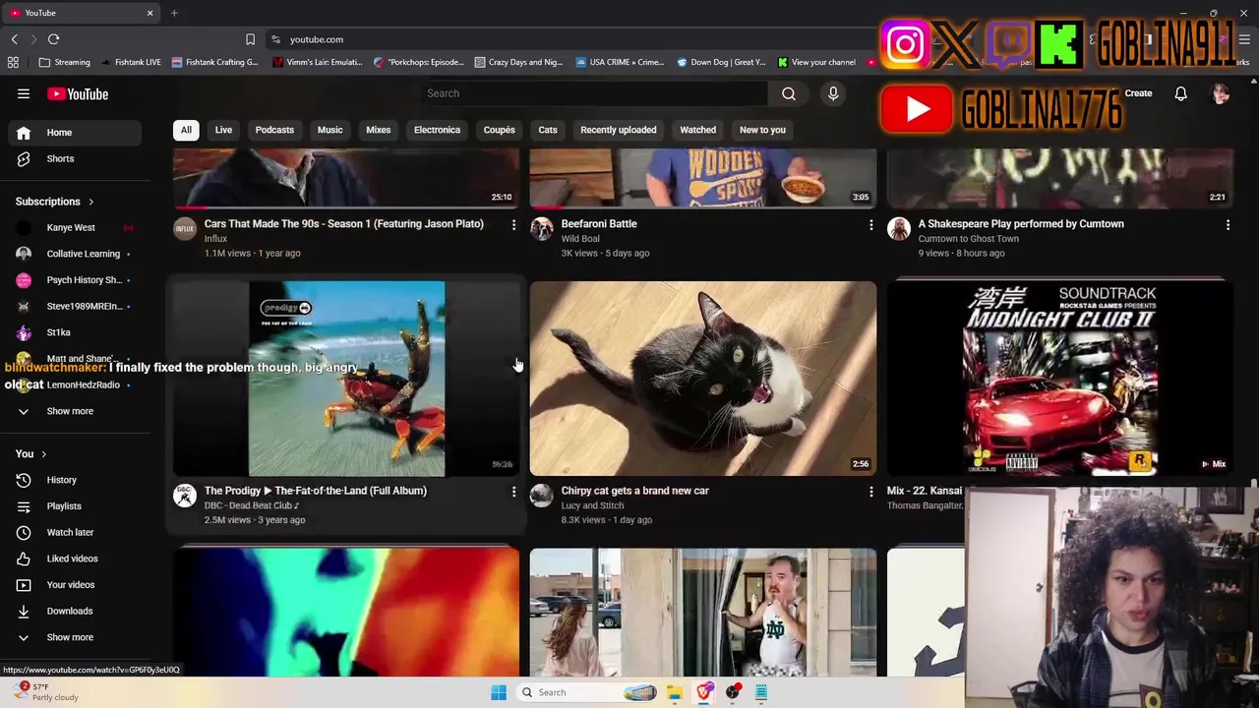The image size is (1259, 708).
Task: Select the Live filter chip
Action: (223, 130)
